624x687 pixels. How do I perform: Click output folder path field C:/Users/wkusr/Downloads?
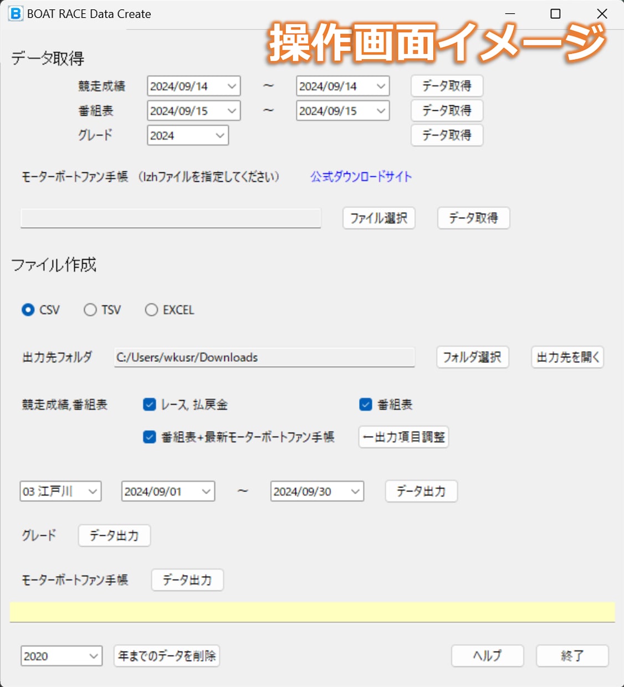click(x=264, y=357)
